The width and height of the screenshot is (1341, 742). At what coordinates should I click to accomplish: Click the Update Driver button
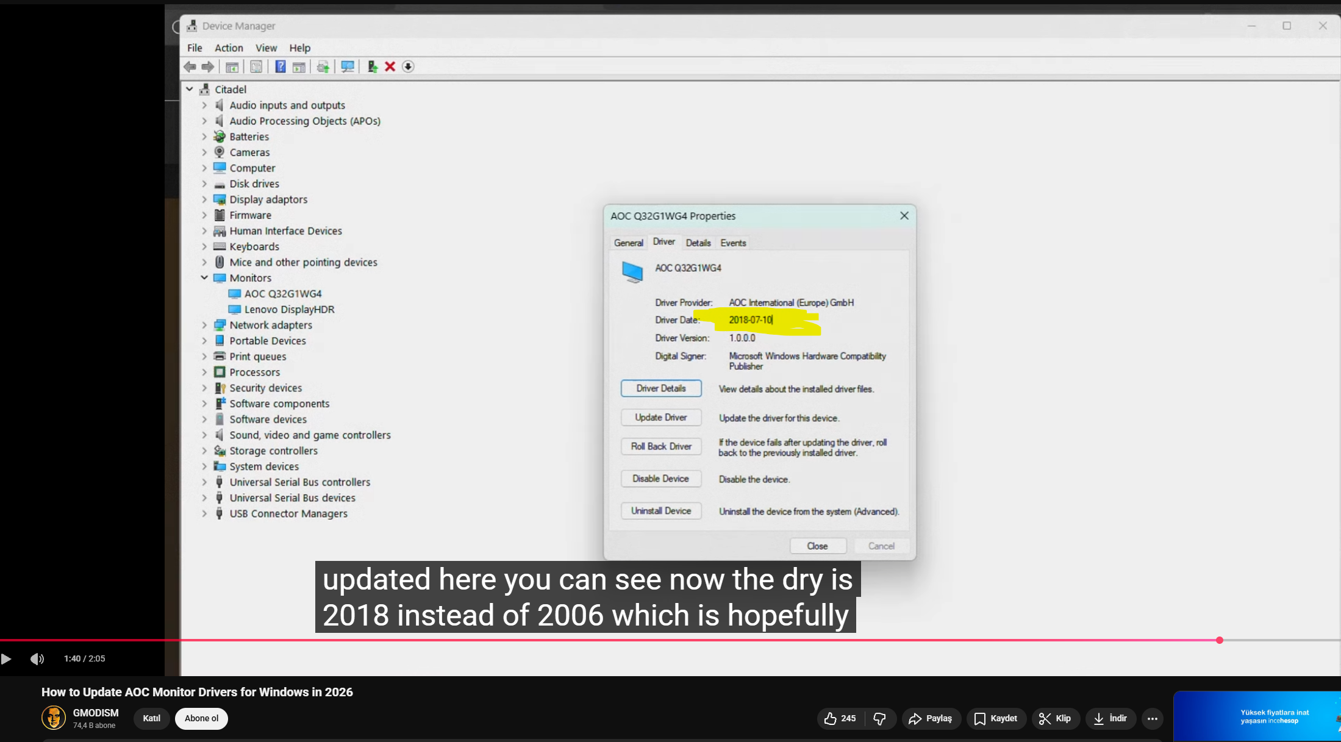click(661, 418)
